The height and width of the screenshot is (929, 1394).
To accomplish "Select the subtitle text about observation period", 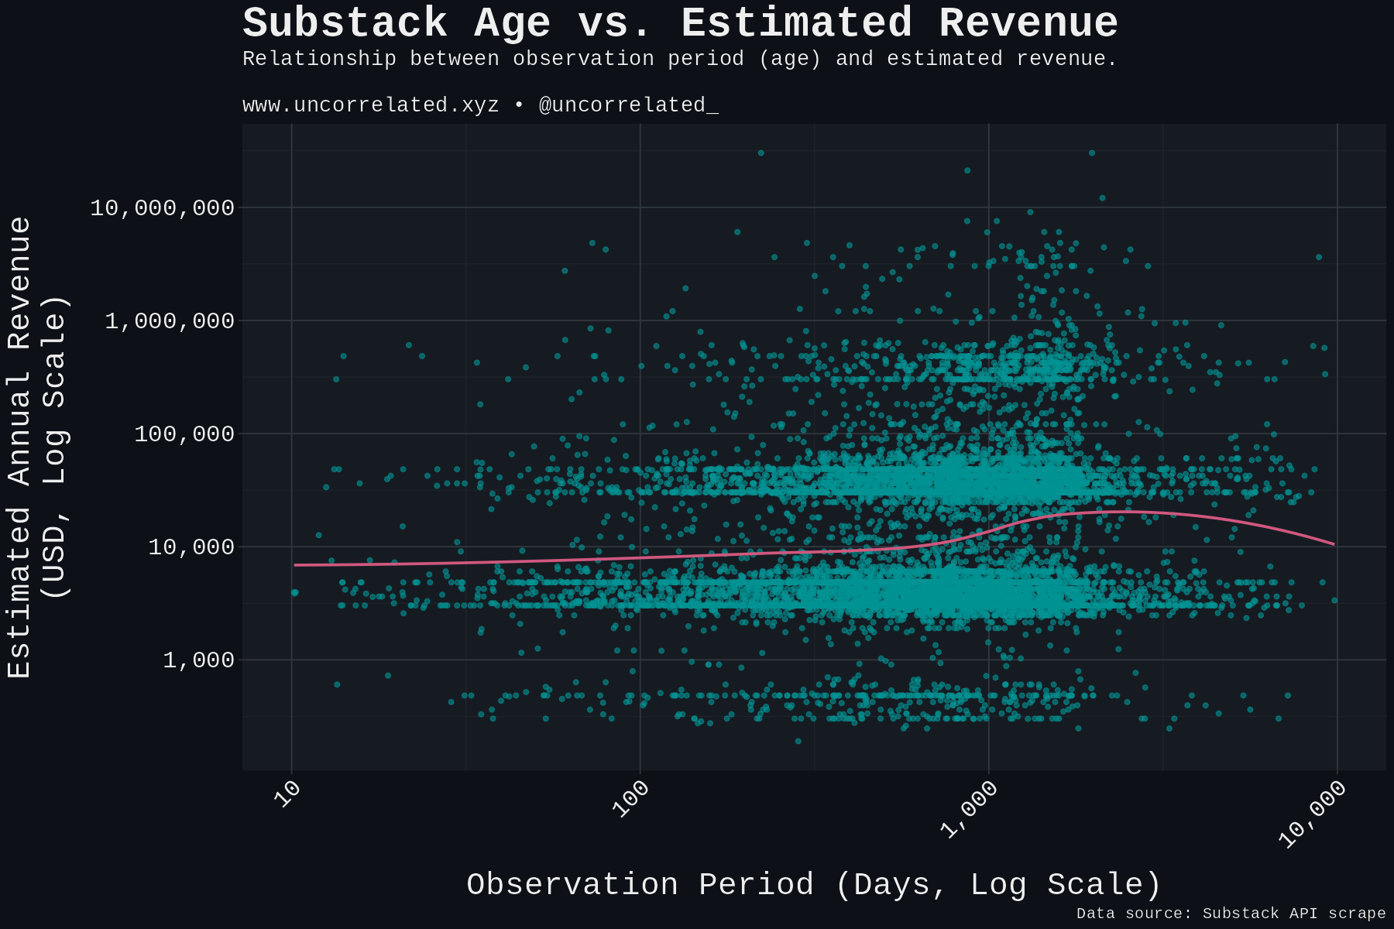I will 678,59.
